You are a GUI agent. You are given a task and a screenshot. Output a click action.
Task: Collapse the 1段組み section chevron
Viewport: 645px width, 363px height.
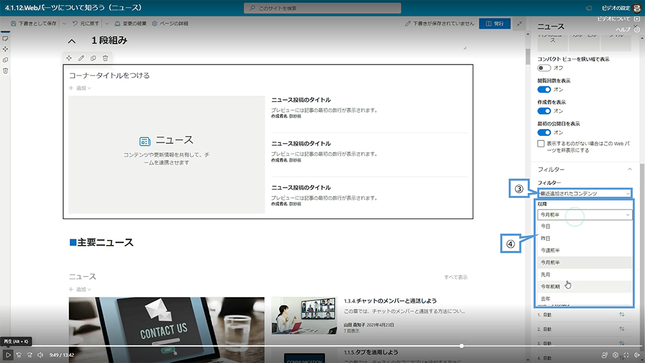[72, 41]
